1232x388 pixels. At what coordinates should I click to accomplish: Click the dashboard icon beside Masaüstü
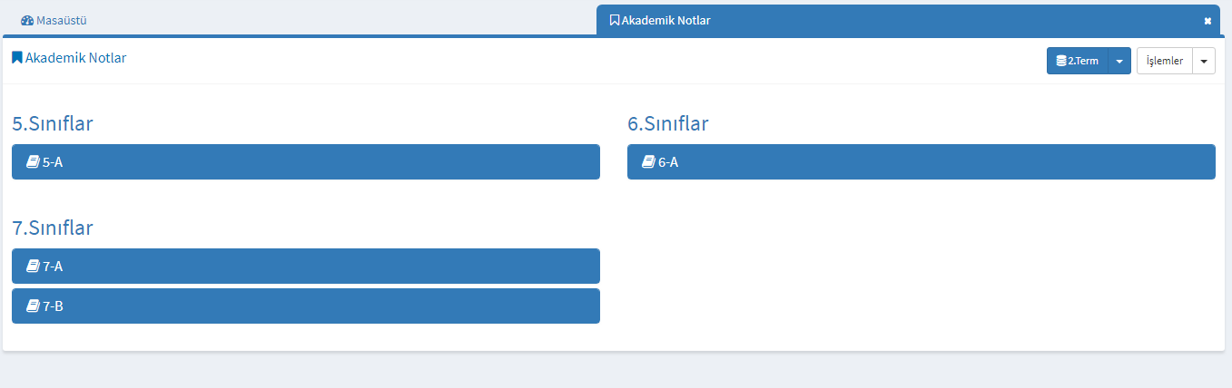(x=26, y=20)
